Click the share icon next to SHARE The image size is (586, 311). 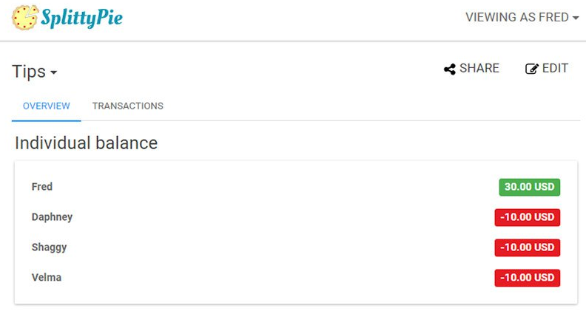[x=449, y=69]
